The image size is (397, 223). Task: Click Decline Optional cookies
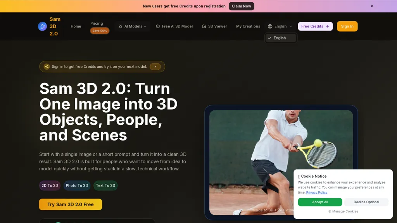tap(366, 202)
